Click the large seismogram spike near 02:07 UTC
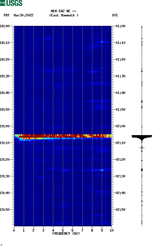Image resolution: width=154 pixels, height=248 pixels. [142, 137]
